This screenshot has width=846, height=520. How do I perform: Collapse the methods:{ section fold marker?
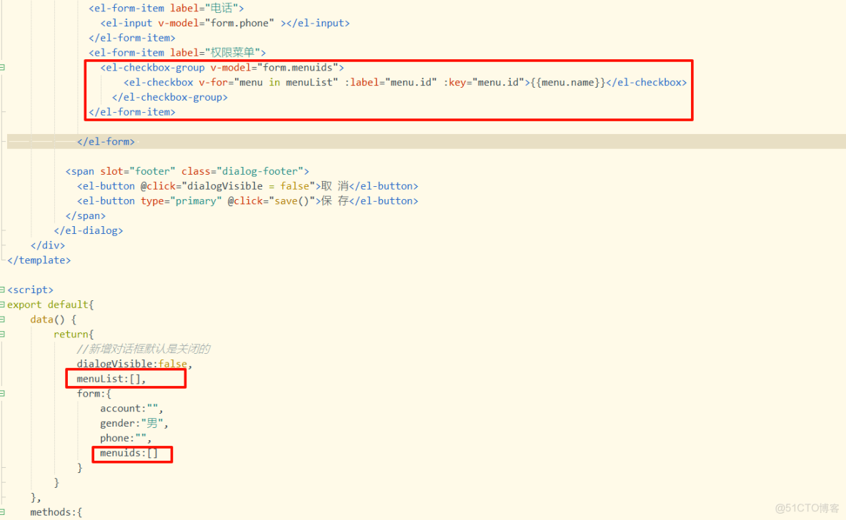(4, 511)
